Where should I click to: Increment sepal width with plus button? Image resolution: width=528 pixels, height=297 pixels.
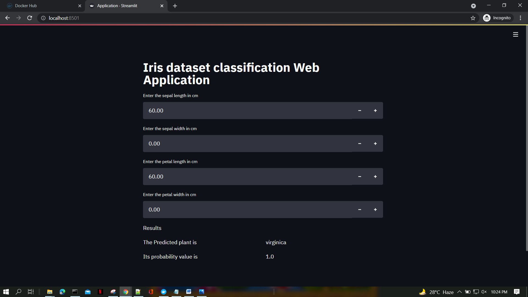[375, 144]
